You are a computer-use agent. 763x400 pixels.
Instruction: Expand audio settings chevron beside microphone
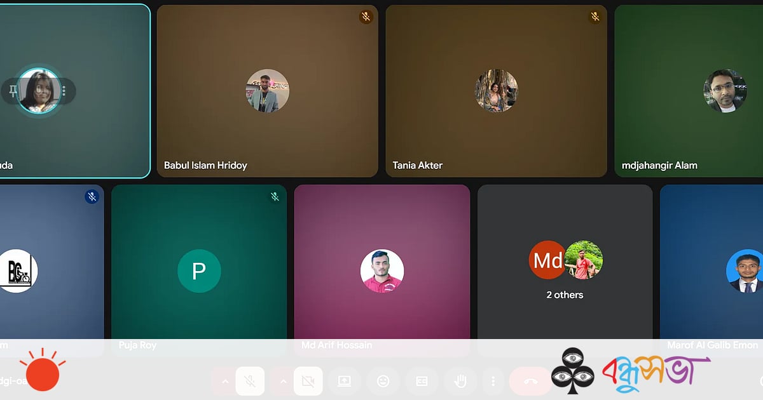pyautogui.click(x=224, y=381)
